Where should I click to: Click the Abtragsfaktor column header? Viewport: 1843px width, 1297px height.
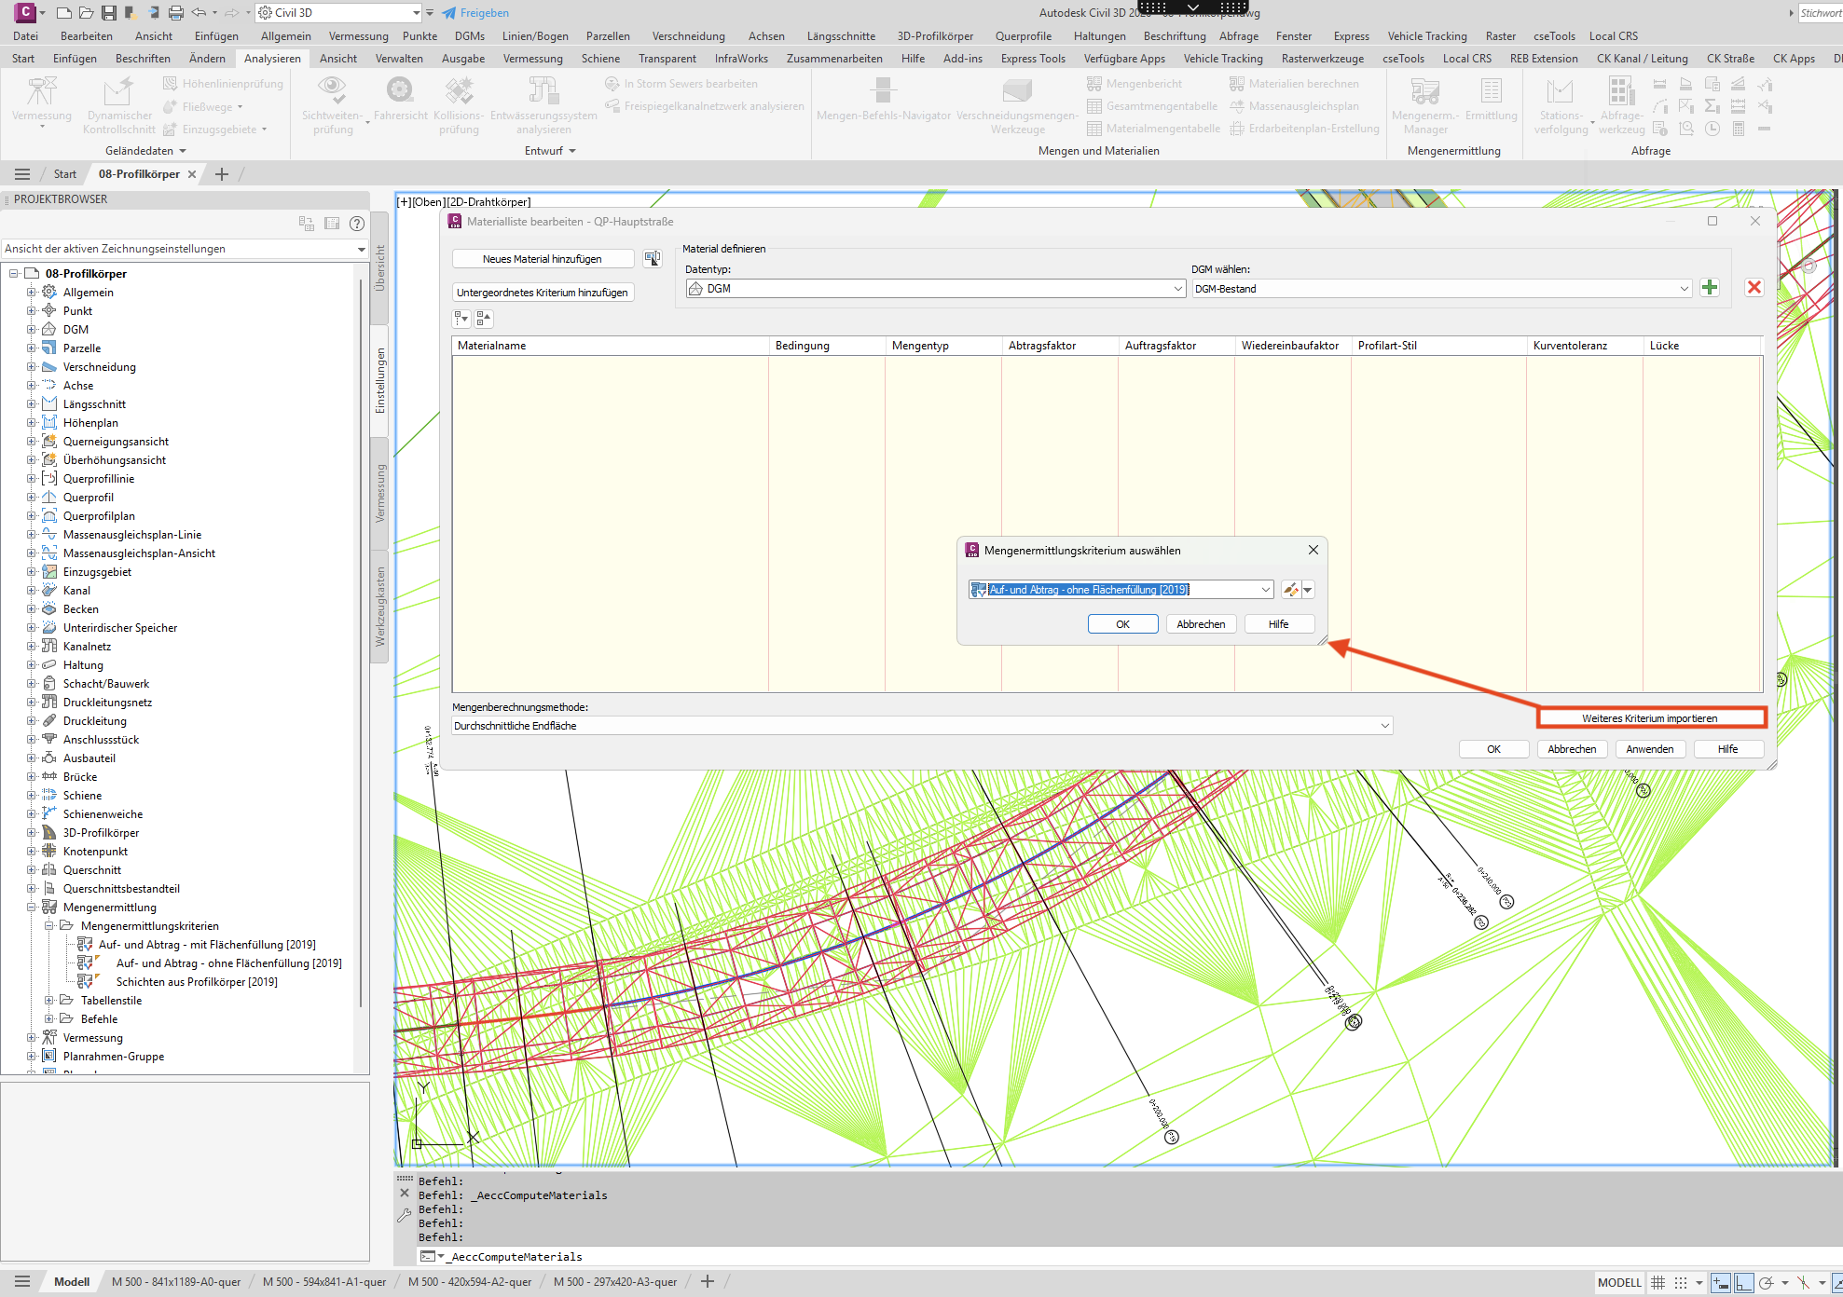click(x=1060, y=346)
